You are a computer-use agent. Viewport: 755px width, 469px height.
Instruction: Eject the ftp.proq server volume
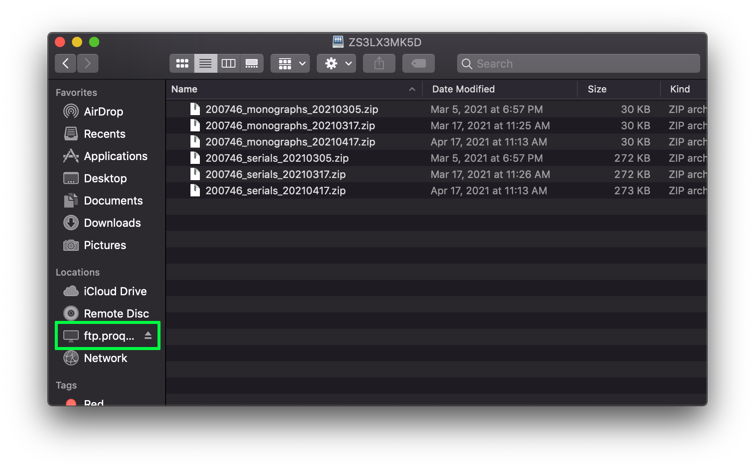[x=149, y=336]
